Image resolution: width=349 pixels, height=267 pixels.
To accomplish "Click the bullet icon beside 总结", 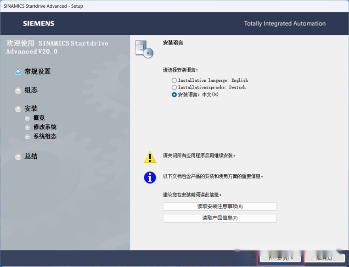I will [x=18, y=156].
